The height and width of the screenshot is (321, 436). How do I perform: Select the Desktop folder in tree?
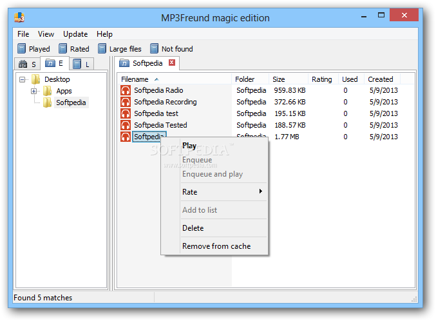click(57, 79)
